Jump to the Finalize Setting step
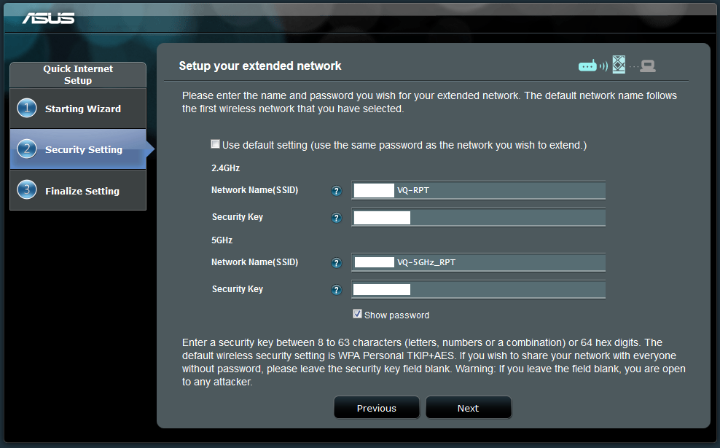Screen dimensions: 720x448 78,191
